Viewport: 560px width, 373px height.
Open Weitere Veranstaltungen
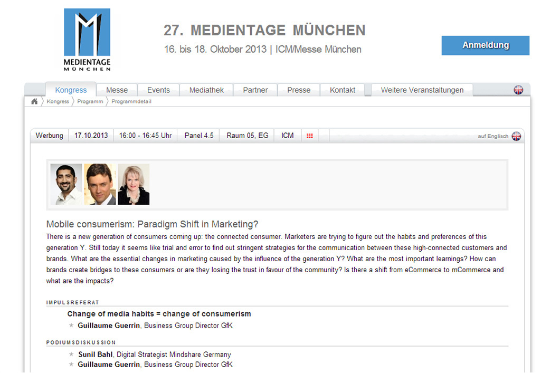tap(422, 90)
